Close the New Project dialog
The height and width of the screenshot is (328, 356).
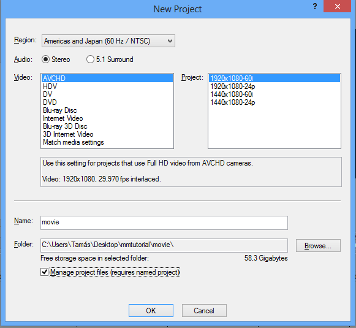[x=338, y=6]
